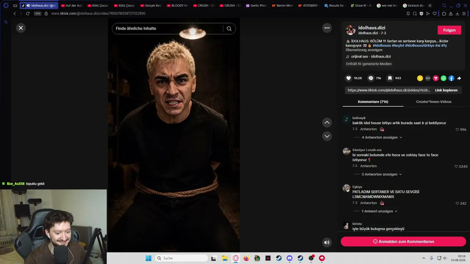The width and height of the screenshot is (470, 264).
Task: Toggle the VPN badge in address bar
Action: pyautogui.click(x=37, y=14)
